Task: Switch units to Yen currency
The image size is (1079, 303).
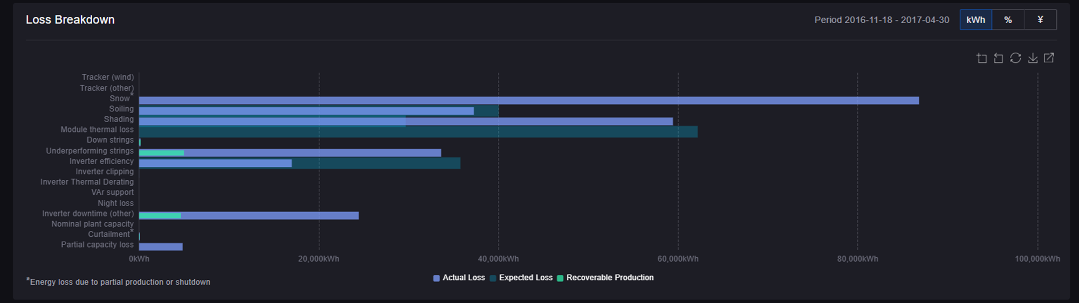Action: (1040, 20)
